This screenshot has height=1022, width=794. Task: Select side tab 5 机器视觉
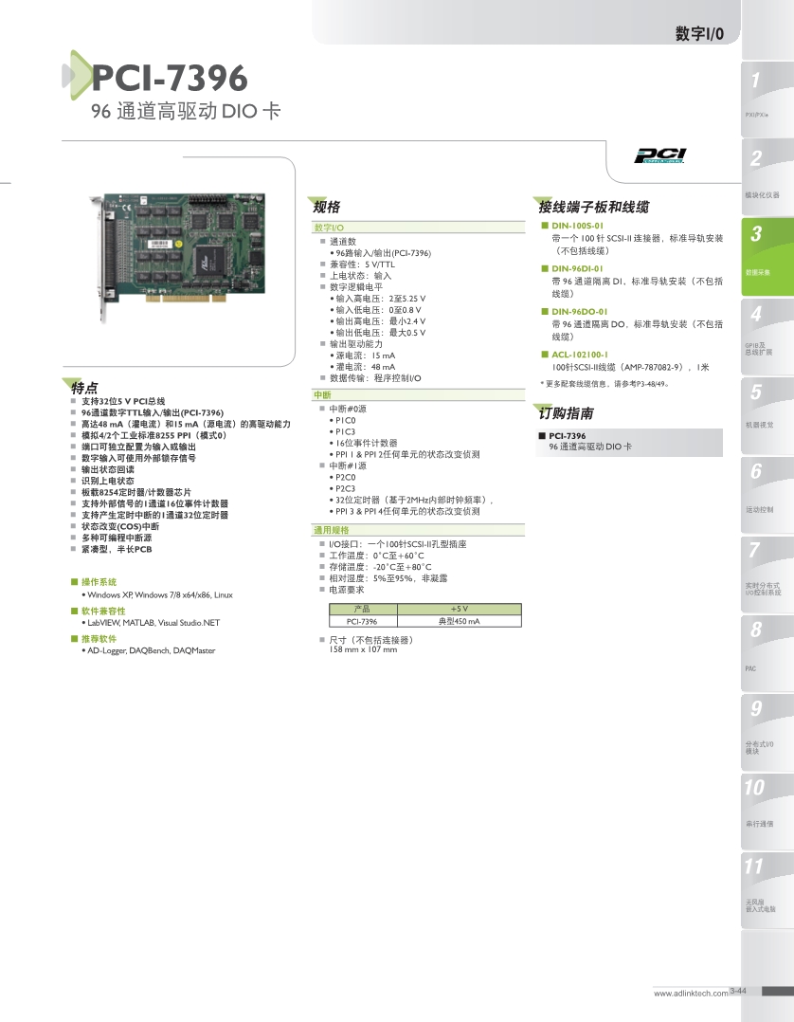(x=767, y=415)
